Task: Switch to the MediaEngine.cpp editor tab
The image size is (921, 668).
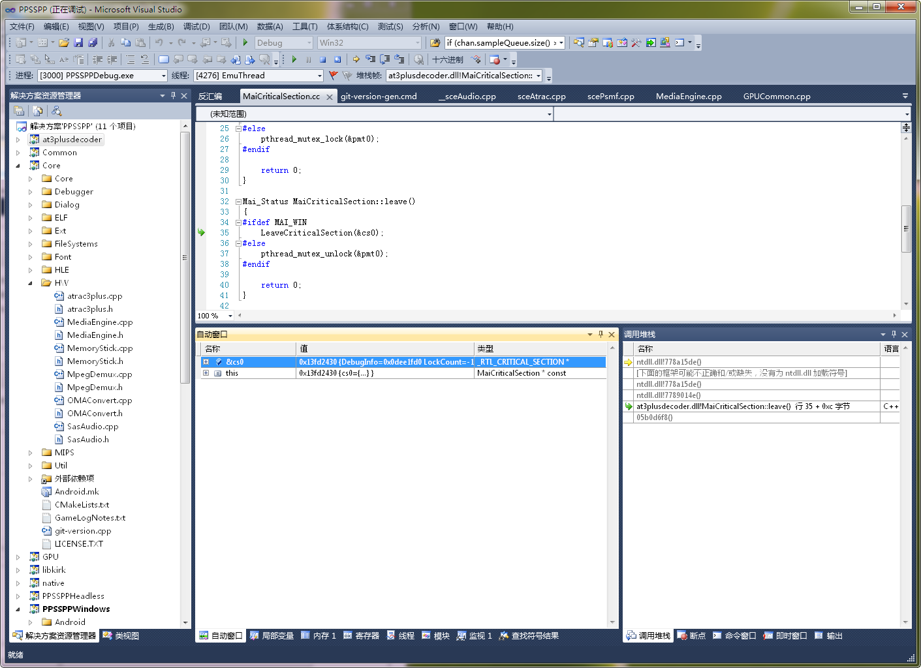Action: coord(689,97)
